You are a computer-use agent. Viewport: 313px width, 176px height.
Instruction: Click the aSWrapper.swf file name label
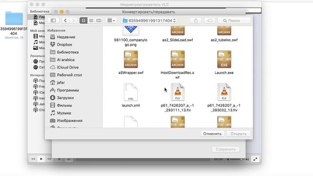pos(131,73)
